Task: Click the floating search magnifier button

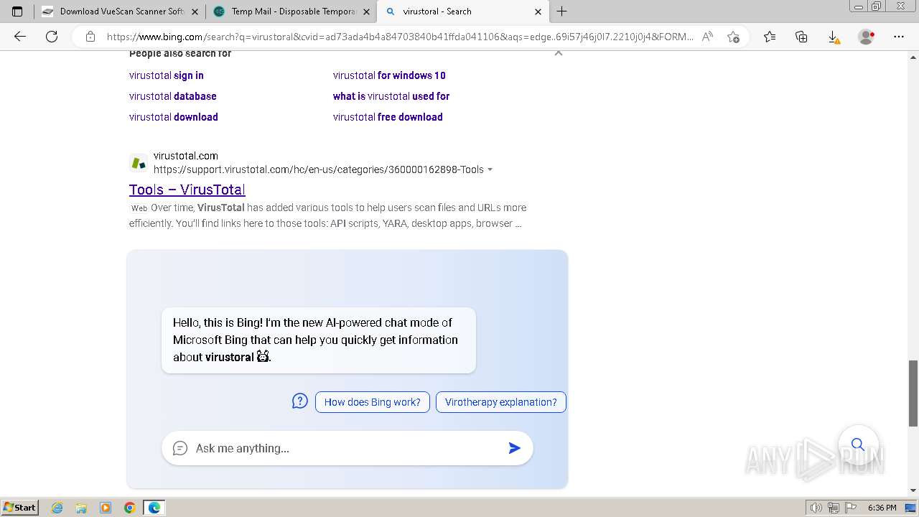Action: (858, 444)
